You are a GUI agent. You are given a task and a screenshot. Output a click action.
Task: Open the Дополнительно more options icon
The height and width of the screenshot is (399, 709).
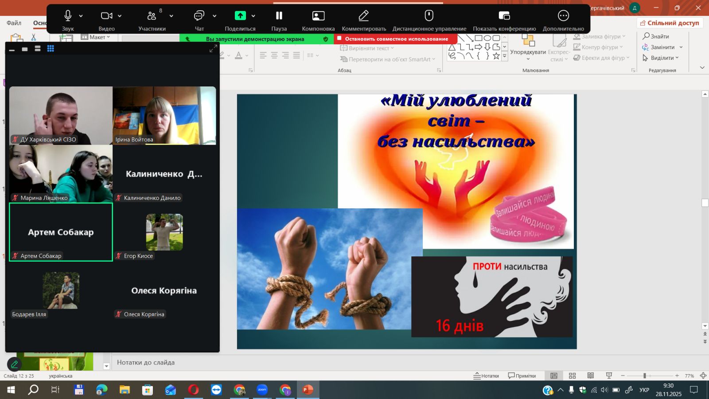pyautogui.click(x=563, y=16)
